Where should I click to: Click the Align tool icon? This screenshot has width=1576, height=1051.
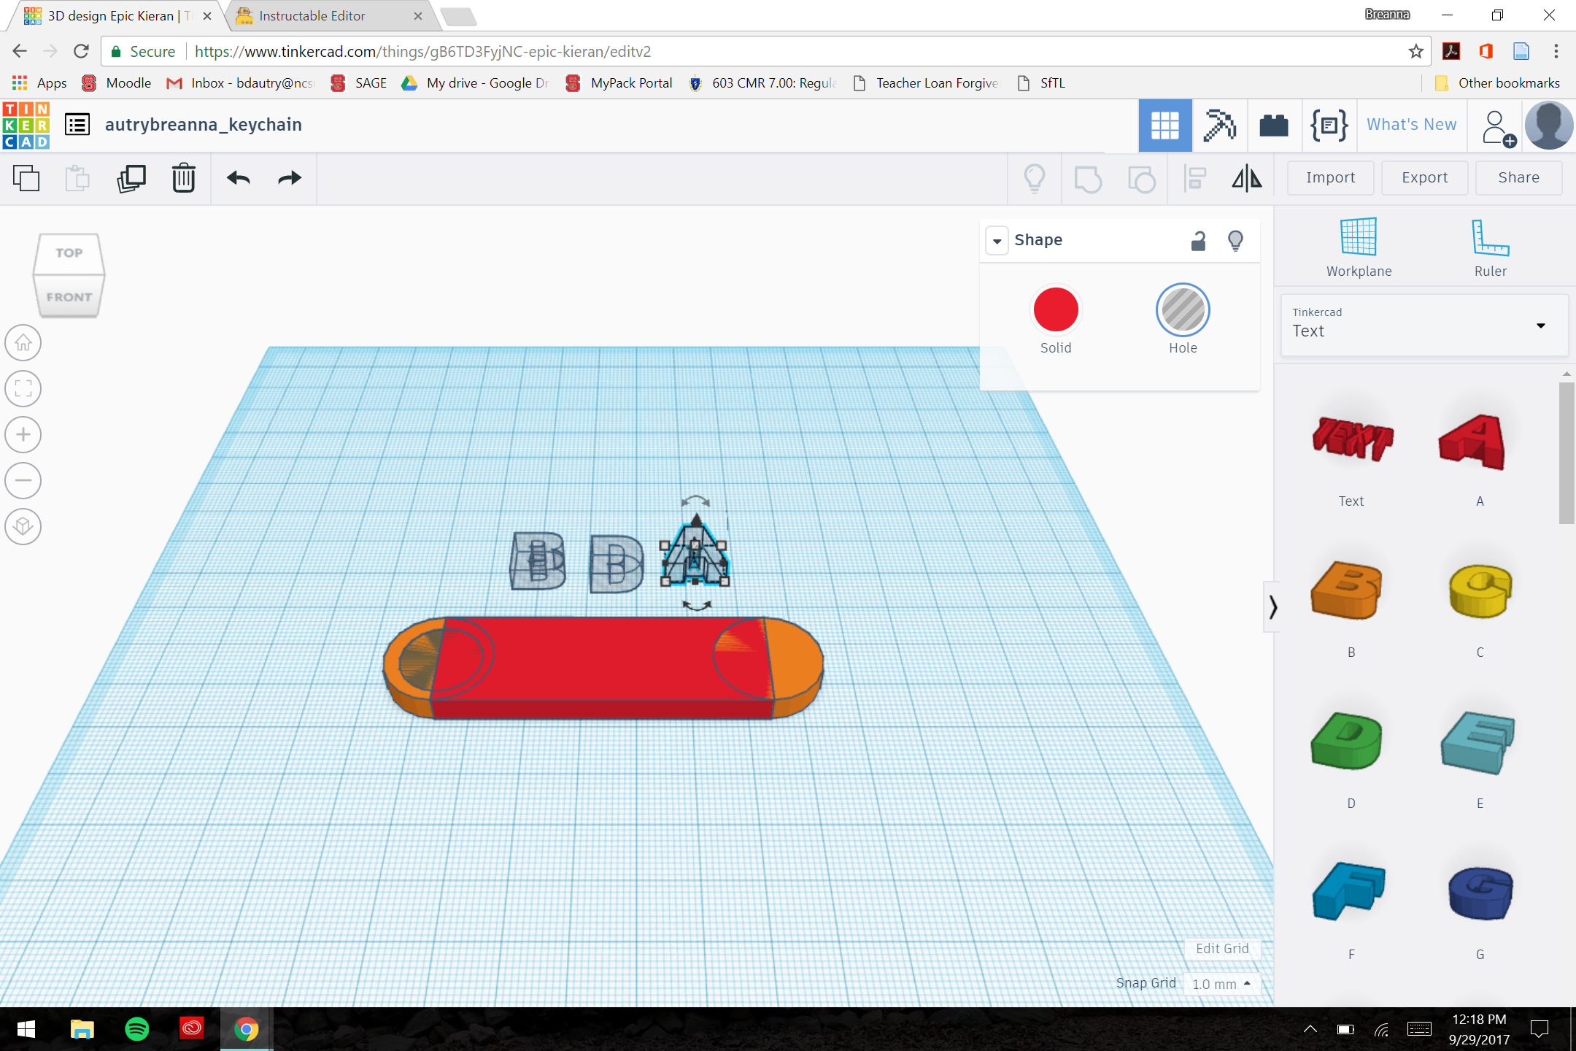(1194, 178)
